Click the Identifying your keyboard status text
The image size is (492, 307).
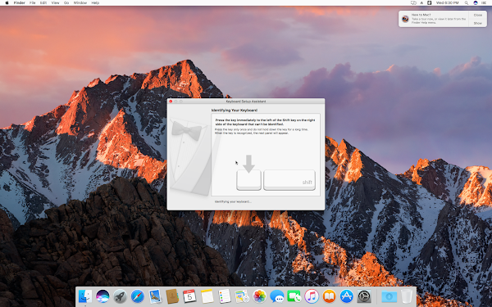click(x=233, y=201)
